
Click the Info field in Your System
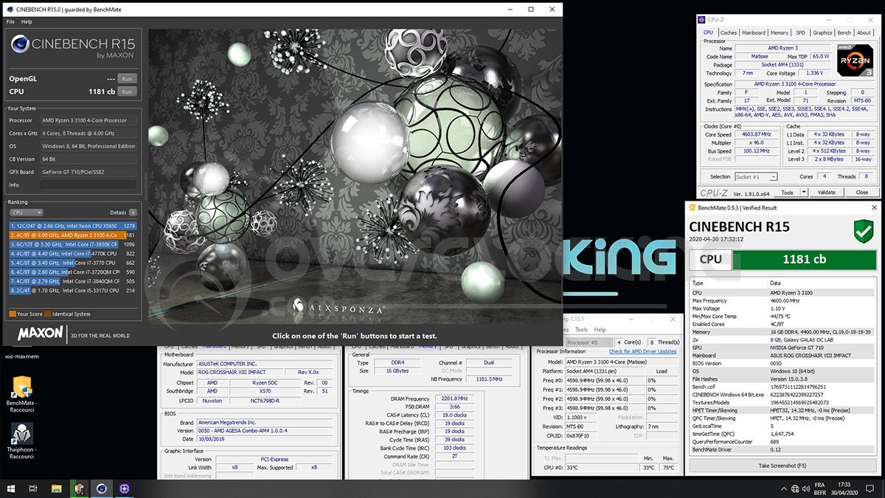(88, 184)
